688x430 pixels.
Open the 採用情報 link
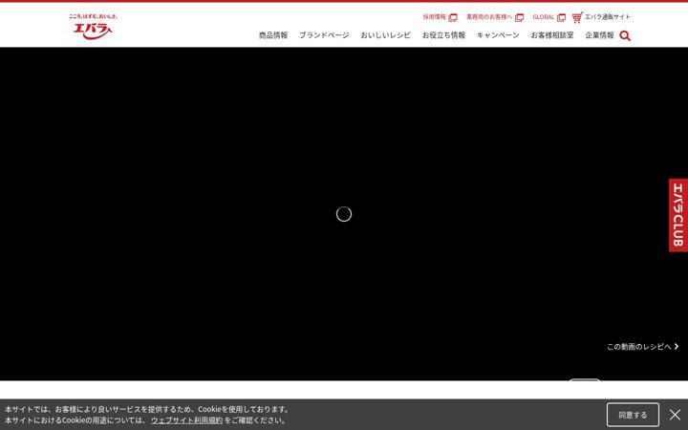(434, 16)
